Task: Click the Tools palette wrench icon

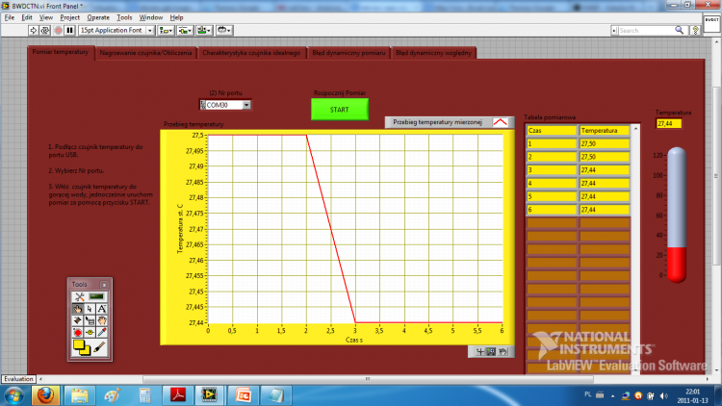Action: click(79, 297)
